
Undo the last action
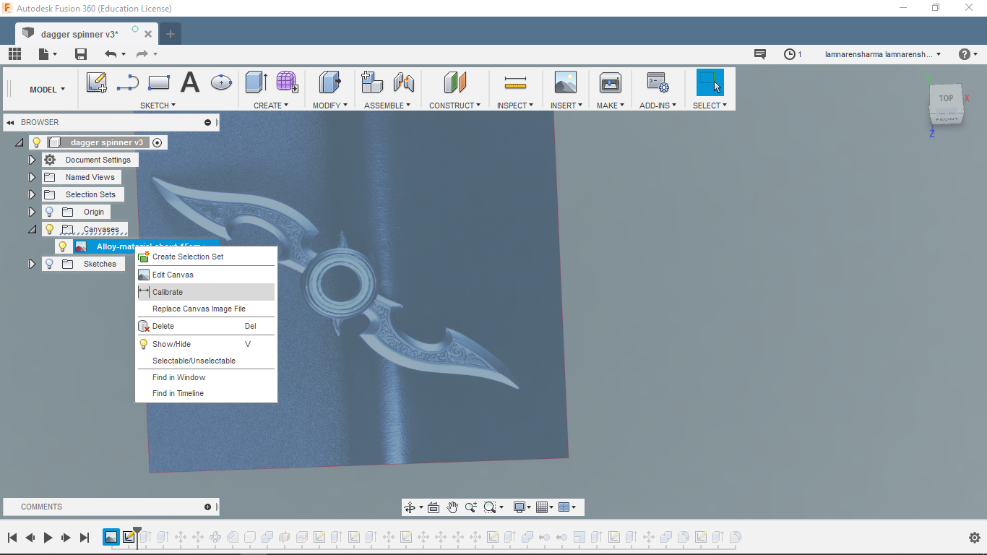click(x=111, y=54)
